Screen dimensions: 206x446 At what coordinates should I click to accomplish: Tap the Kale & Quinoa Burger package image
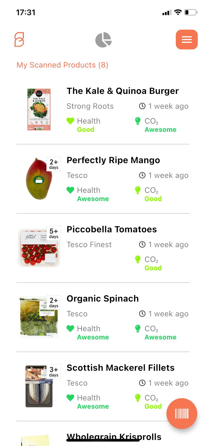click(39, 109)
